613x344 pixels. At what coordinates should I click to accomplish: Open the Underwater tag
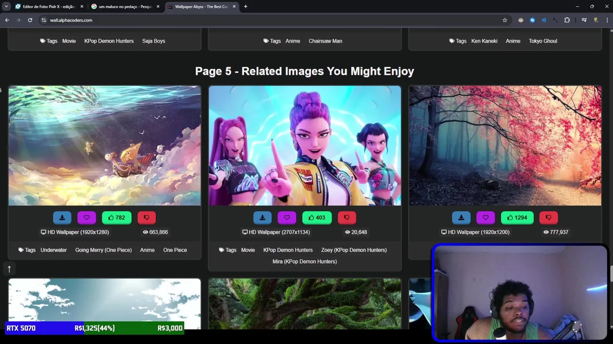pos(54,250)
